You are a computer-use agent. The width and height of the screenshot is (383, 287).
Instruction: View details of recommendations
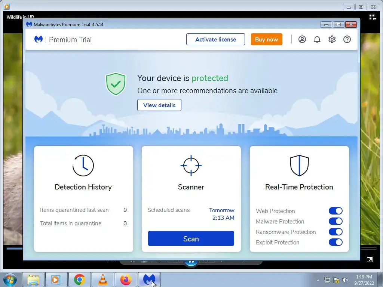(x=159, y=105)
